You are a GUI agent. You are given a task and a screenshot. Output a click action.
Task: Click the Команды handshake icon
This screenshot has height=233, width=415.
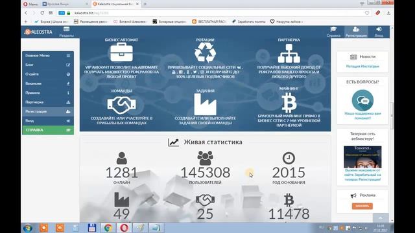tap(121, 105)
